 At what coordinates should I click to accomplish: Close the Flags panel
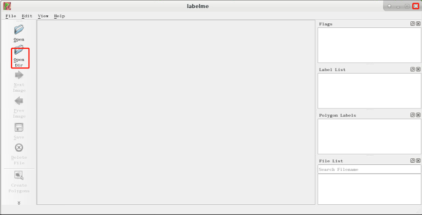click(x=418, y=24)
